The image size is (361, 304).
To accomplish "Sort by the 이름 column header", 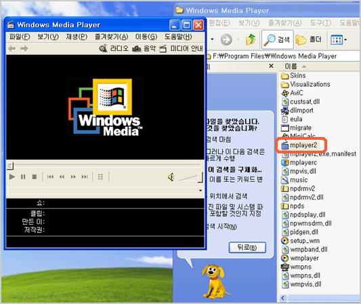I will point(291,66).
